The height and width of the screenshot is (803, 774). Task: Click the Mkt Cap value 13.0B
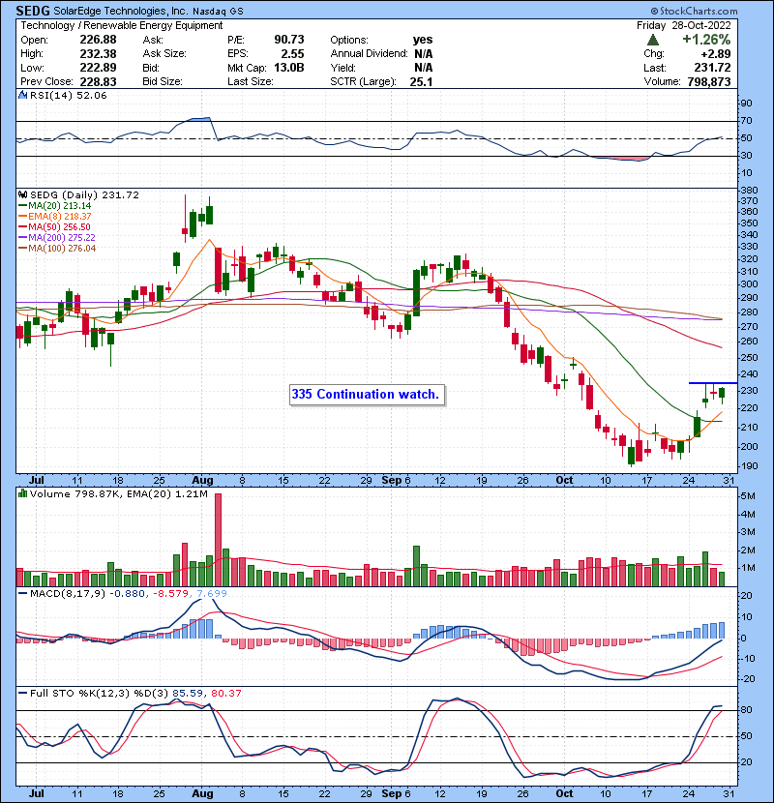click(x=289, y=68)
